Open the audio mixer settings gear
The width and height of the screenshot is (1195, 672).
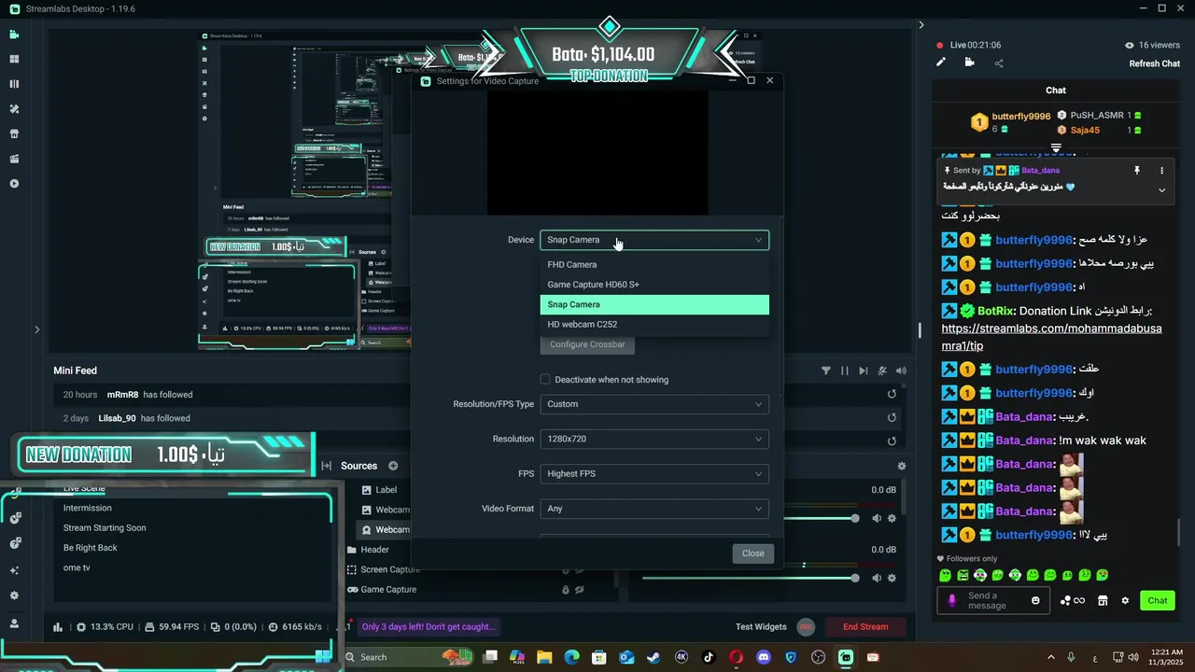(x=901, y=466)
